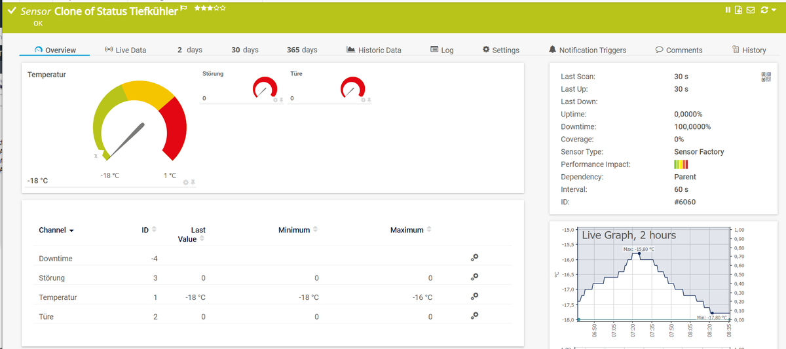This screenshot has height=349, width=786.
Task: Click the 60 s interval value
Action: pos(681,189)
